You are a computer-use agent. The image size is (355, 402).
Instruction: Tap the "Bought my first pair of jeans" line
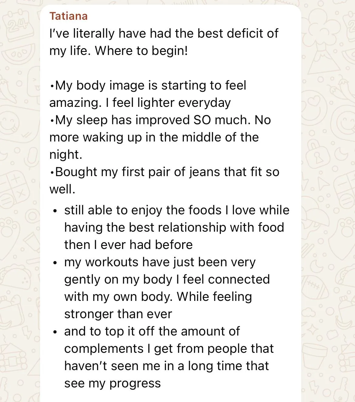pos(164,172)
